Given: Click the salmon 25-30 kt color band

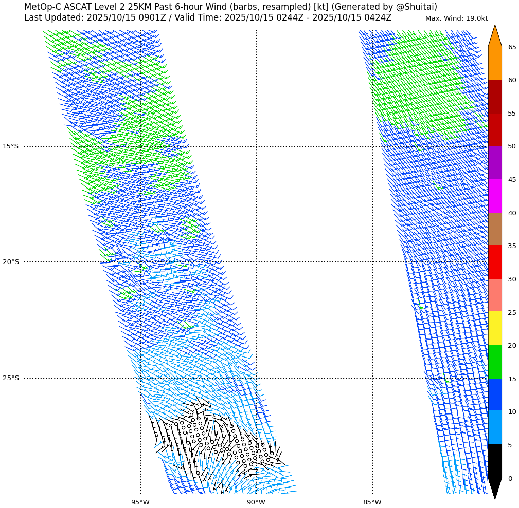Looking at the screenshot, I should [x=494, y=295].
